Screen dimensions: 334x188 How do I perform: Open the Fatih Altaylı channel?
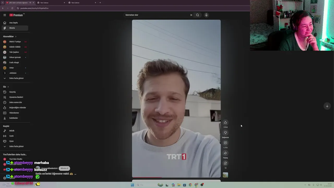click(15, 63)
